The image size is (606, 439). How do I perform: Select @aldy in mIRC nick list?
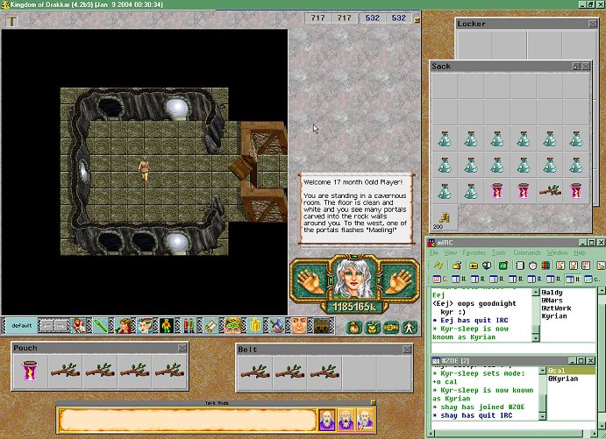pos(552,293)
